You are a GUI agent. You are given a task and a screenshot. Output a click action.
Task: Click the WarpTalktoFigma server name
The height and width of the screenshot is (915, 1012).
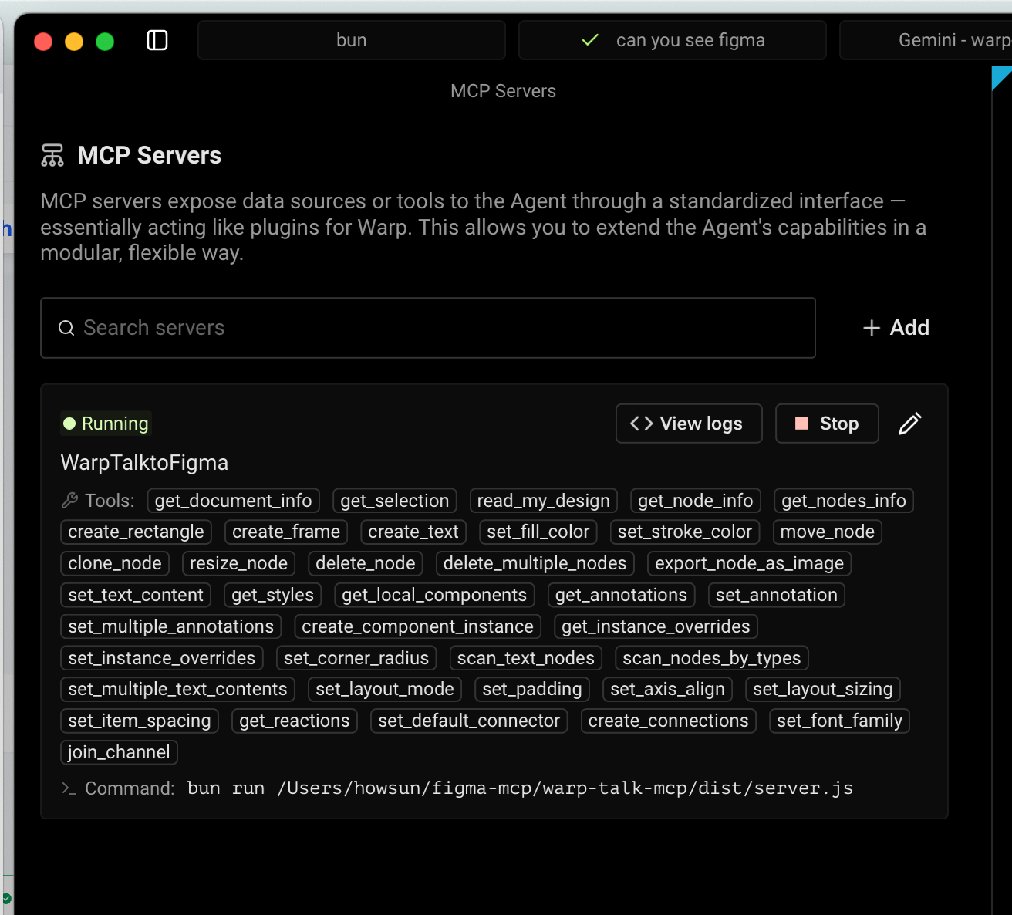point(144,463)
